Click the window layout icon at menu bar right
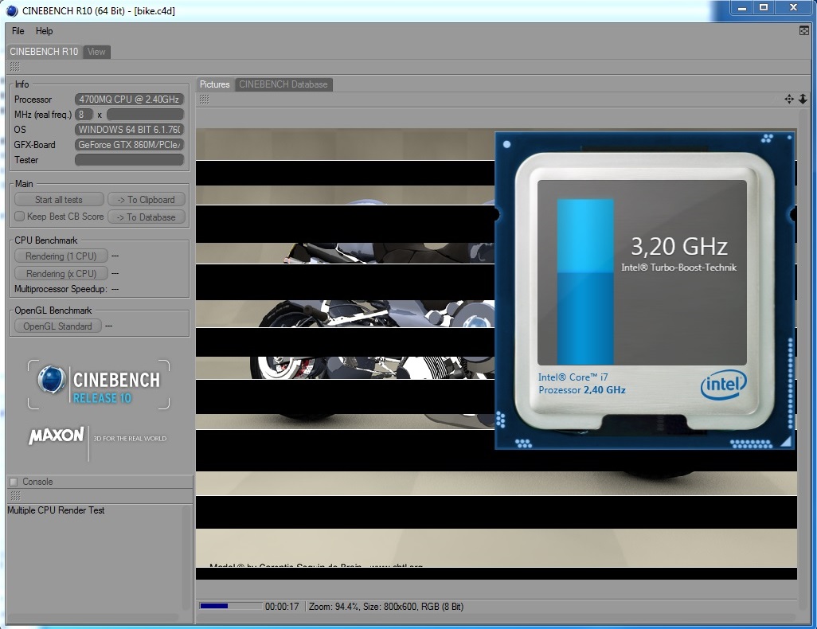 coord(804,31)
